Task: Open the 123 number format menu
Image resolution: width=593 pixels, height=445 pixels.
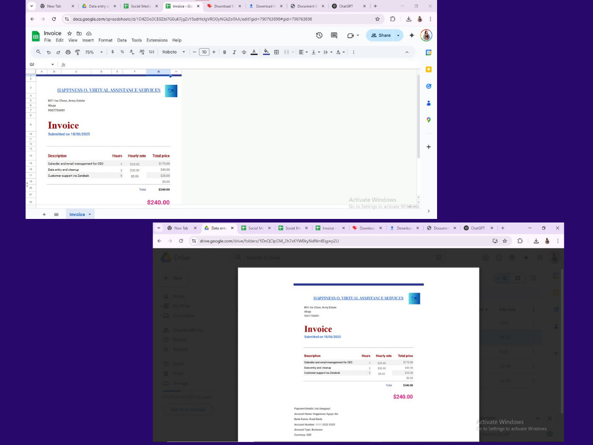Action: tap(151, 52)
